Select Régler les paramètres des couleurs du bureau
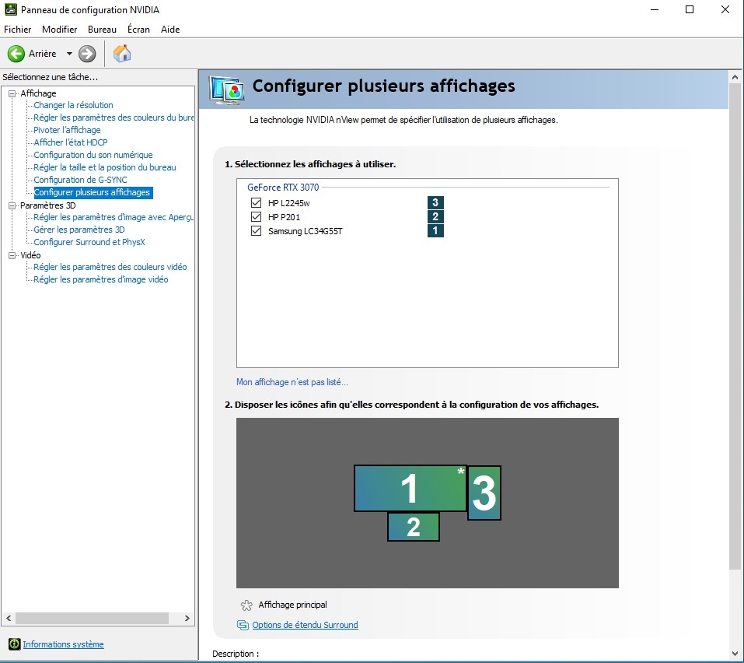This screenshot has height=663, width=744. (114, 118)
